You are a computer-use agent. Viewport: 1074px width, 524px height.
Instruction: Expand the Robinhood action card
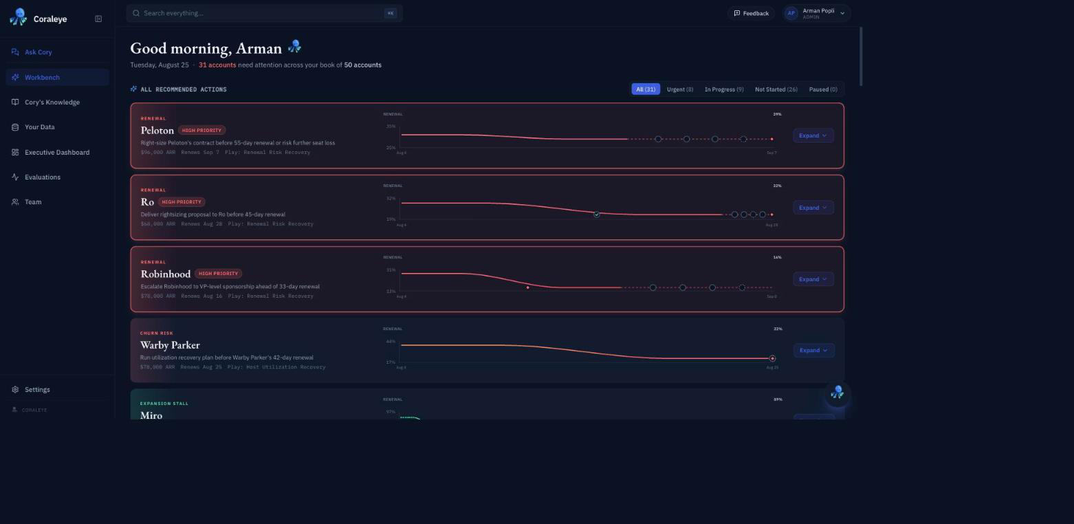[813, 279]
